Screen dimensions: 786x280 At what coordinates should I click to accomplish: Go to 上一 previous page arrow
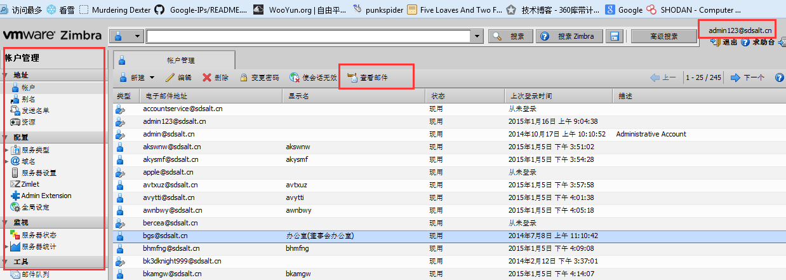click(x=663, y=77)
